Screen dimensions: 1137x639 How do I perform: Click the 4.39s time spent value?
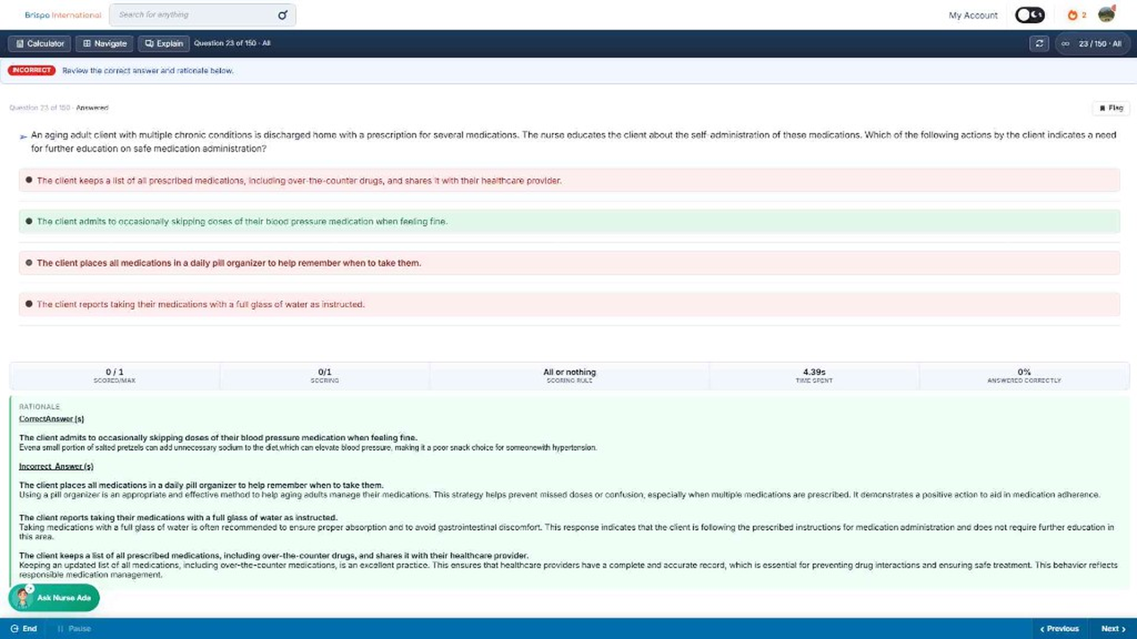814,372
